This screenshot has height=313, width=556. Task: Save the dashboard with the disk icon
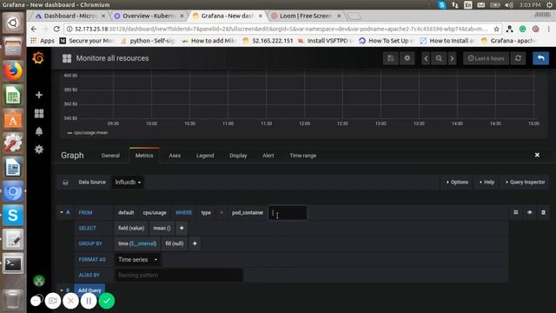391,58
